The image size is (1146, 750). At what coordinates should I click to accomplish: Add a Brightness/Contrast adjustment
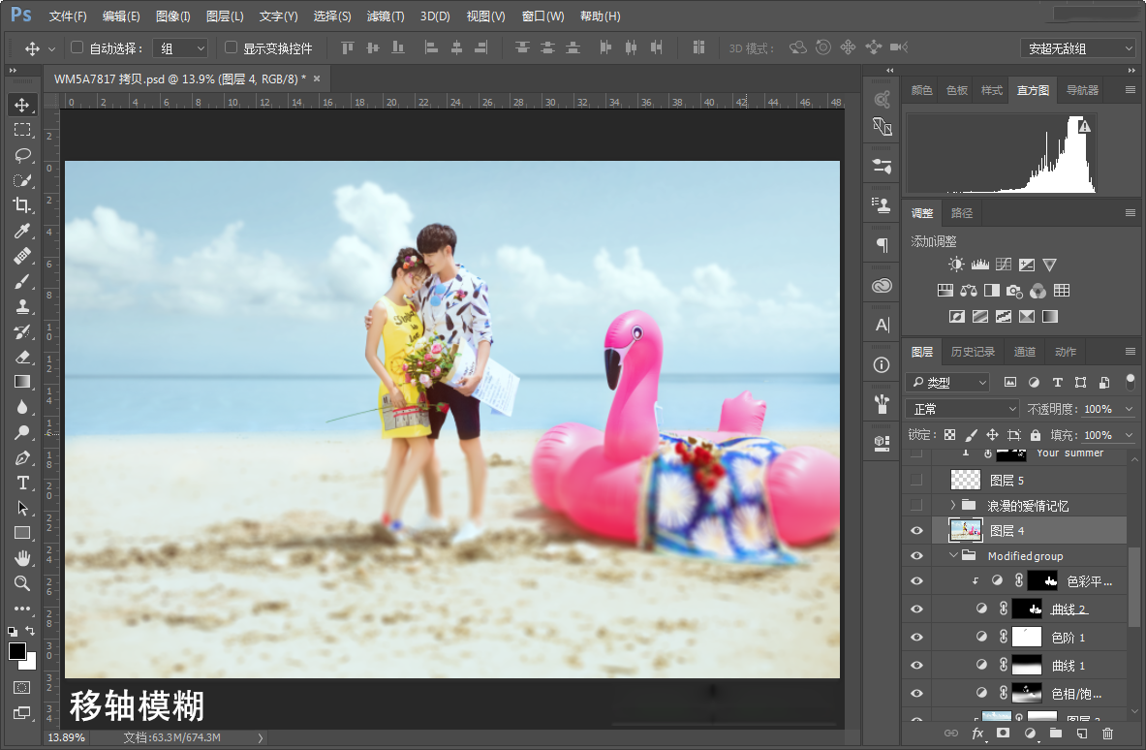click(x=956, y=265)
